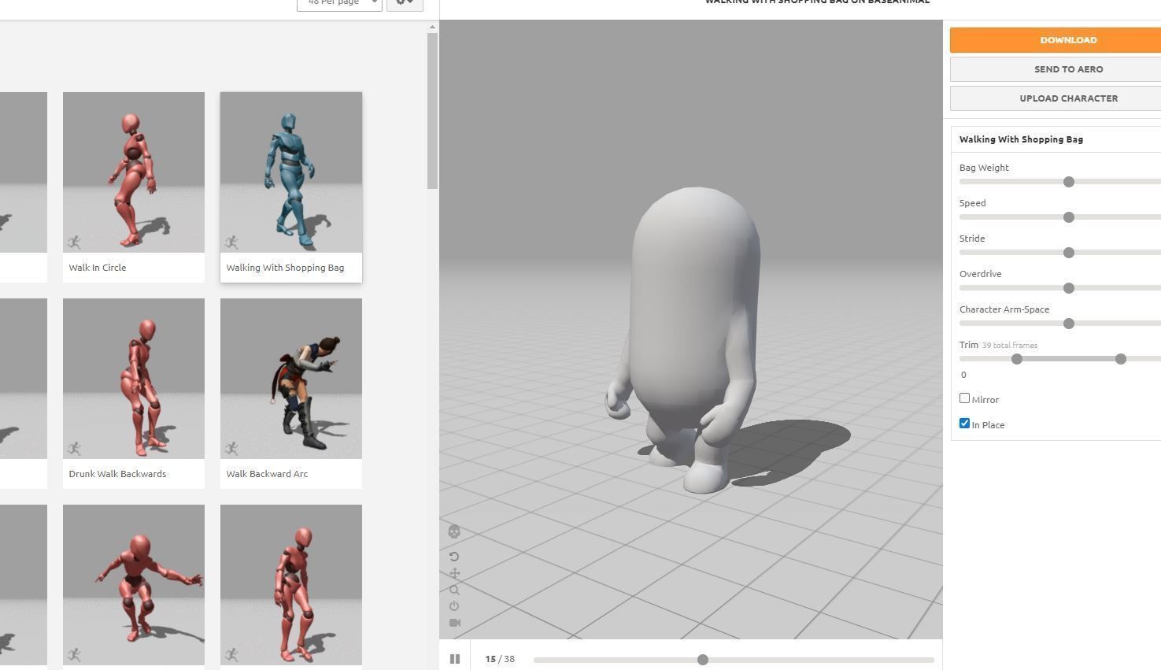Click the '15 / 38' frame counter
This screenshot has width=1161, height=670.
[500, 659]
